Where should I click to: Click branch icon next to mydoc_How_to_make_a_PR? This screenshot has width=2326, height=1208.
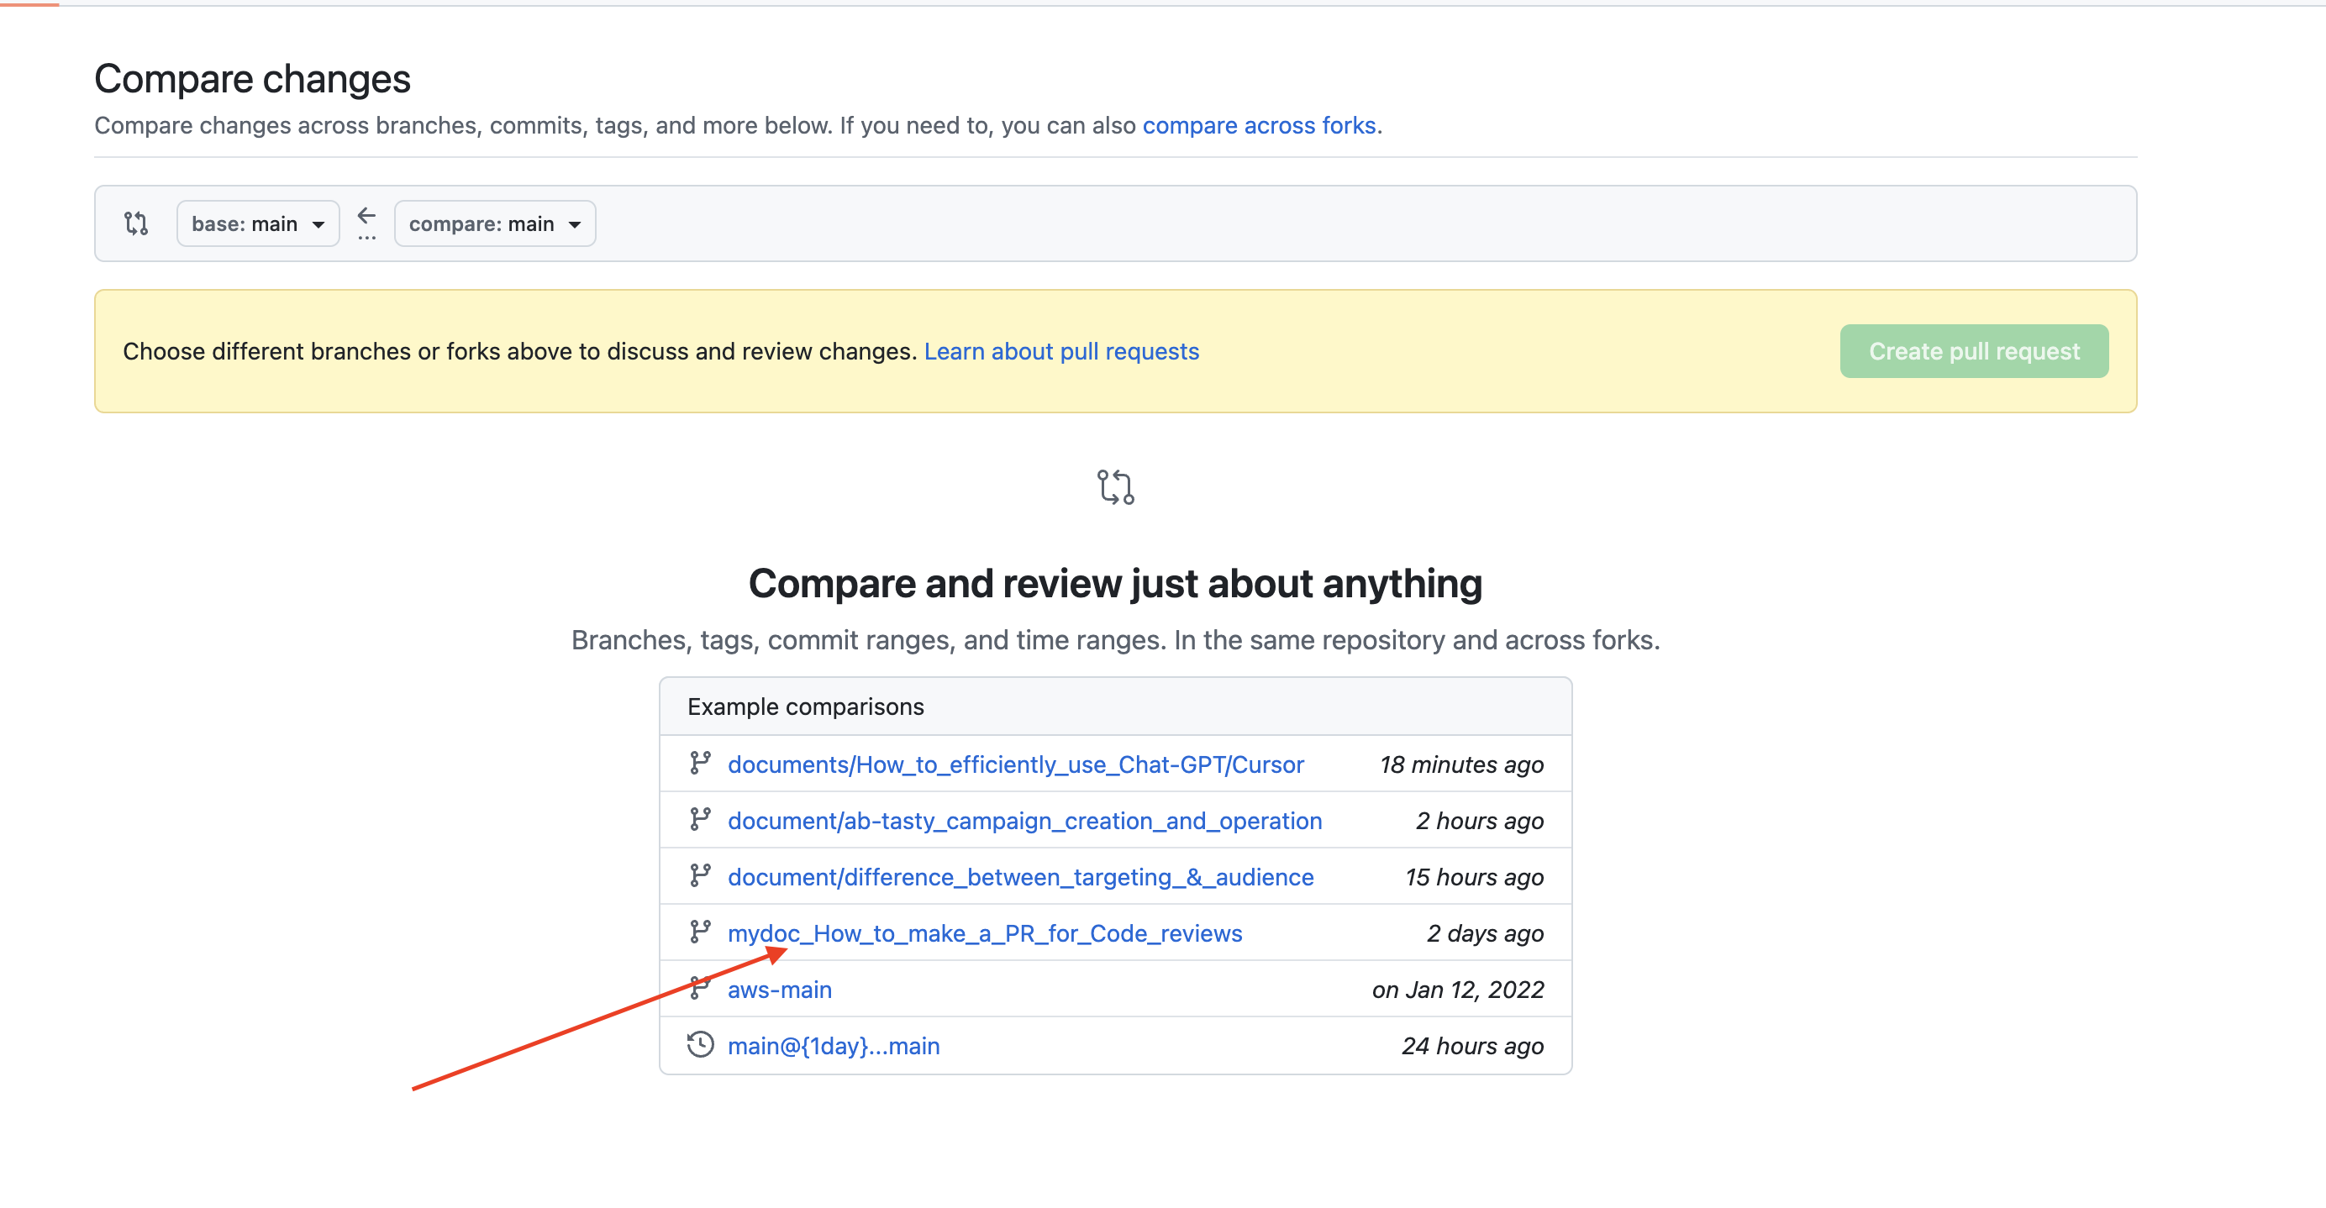(x=700, y=932)
